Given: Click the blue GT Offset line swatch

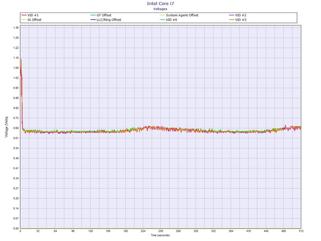Looking at the screenshot, I should (x=93, y=15).
